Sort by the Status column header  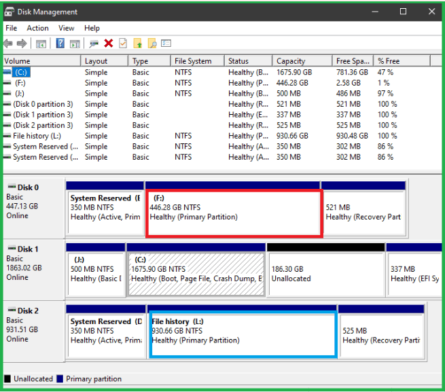[249, 61]
